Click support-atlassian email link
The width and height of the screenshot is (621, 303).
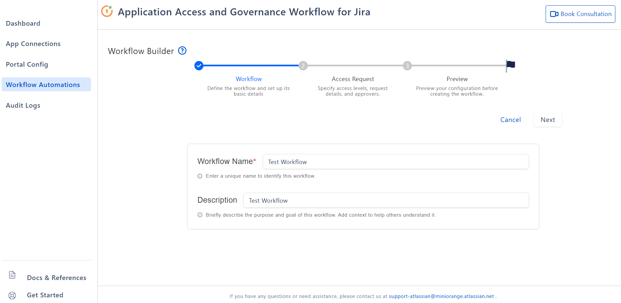point(441,296)
